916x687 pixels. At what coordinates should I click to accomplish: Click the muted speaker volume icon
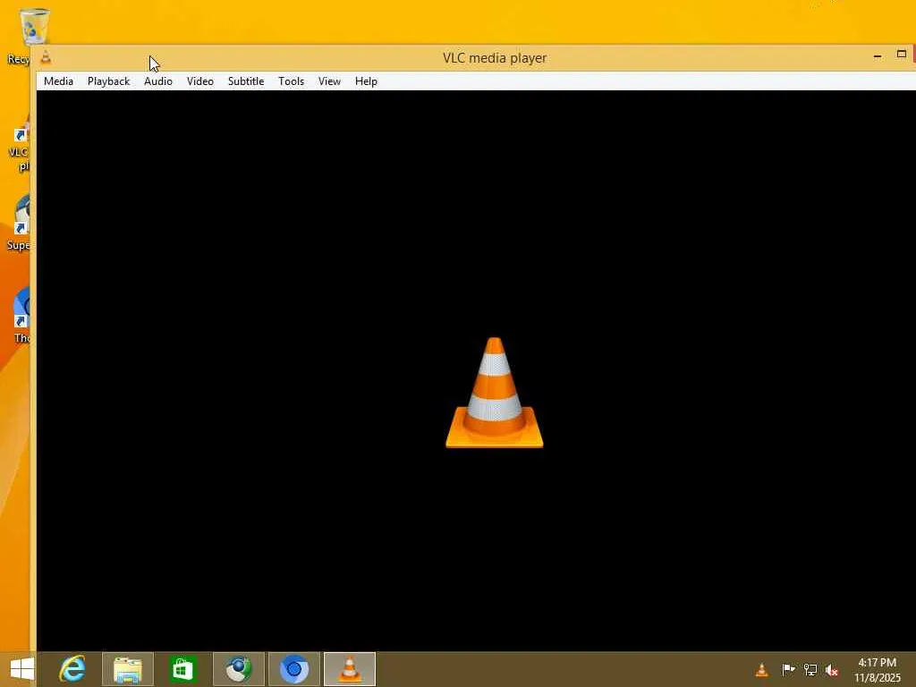click(x=832, y=669)
